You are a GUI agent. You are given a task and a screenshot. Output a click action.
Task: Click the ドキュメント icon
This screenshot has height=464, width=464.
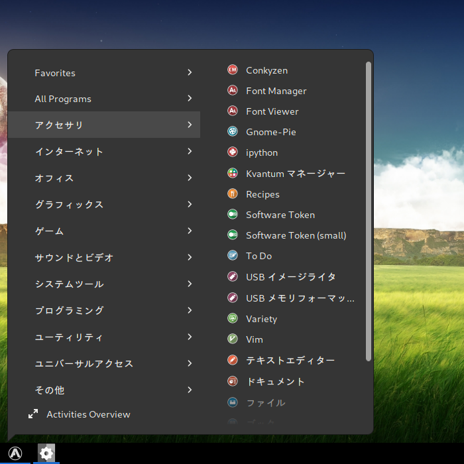click(x=233, y=381)
